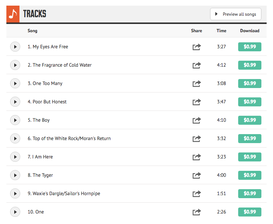Click the Preview all songs button
Image resolution: width=273 pixels, height=224 pixels.
click(x=236, y=14)
